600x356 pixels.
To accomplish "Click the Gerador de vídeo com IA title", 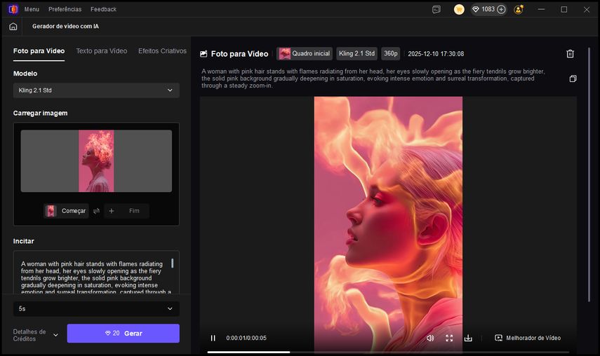I will click(x=65, y=27).
